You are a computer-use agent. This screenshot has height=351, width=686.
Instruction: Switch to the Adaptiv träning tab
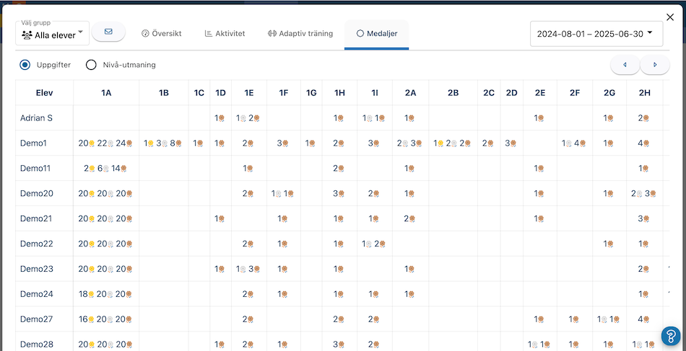[300, 34]
